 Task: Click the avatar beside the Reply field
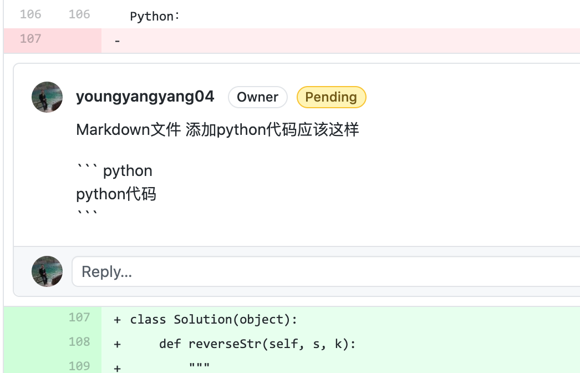point(47,271)
